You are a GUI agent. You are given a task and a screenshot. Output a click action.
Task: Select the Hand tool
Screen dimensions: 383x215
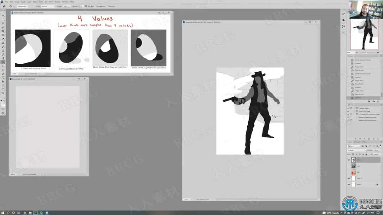pyautogui.click(x=3, y=89)
